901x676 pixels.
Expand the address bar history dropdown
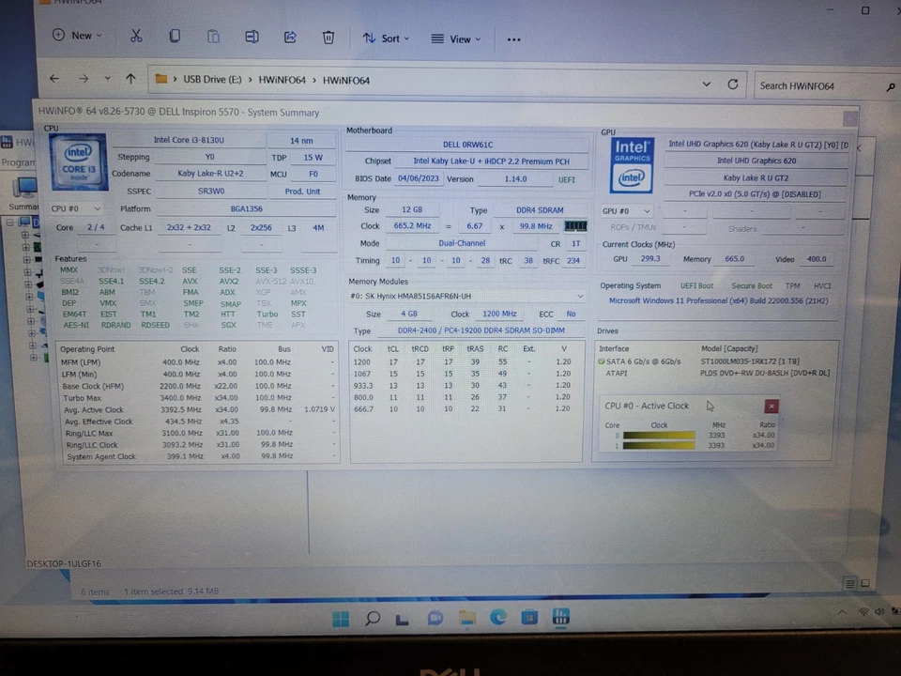click(x=706, y=84)
